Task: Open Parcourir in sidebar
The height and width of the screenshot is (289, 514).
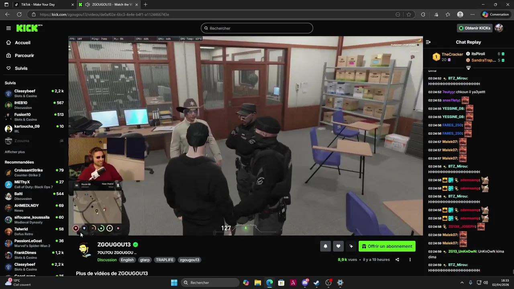Action: pos(24,55)
